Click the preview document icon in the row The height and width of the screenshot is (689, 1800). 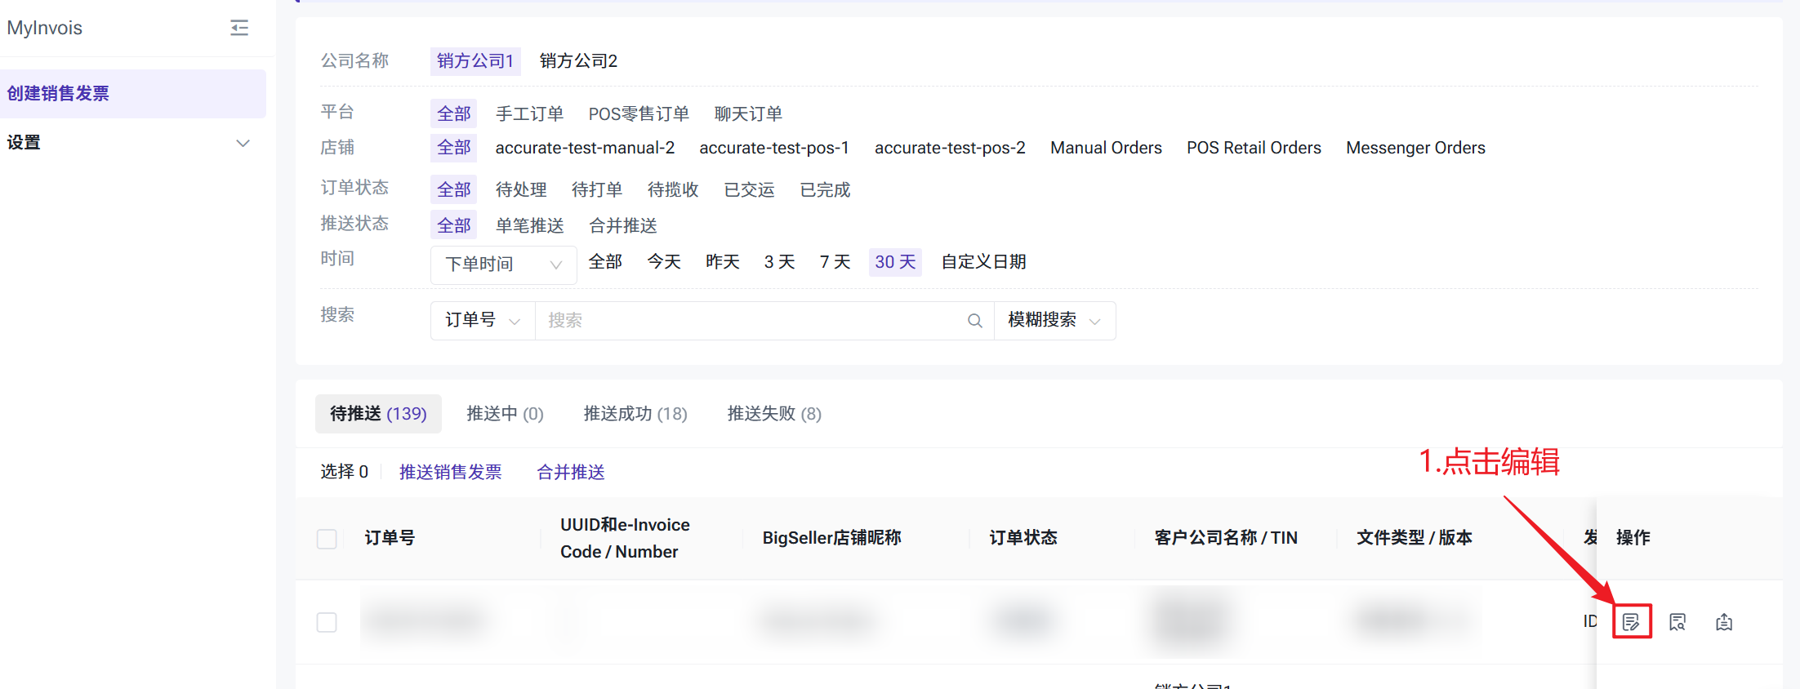click(x=1677, y=622)
